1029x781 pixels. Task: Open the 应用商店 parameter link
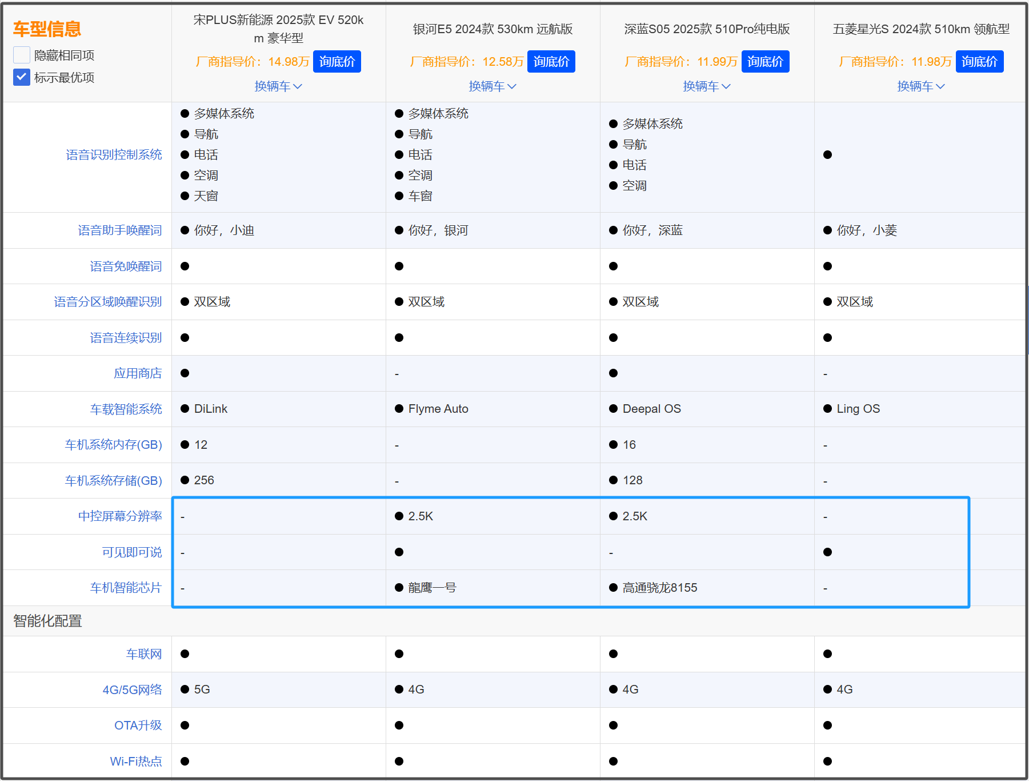(x=138, y=373)
